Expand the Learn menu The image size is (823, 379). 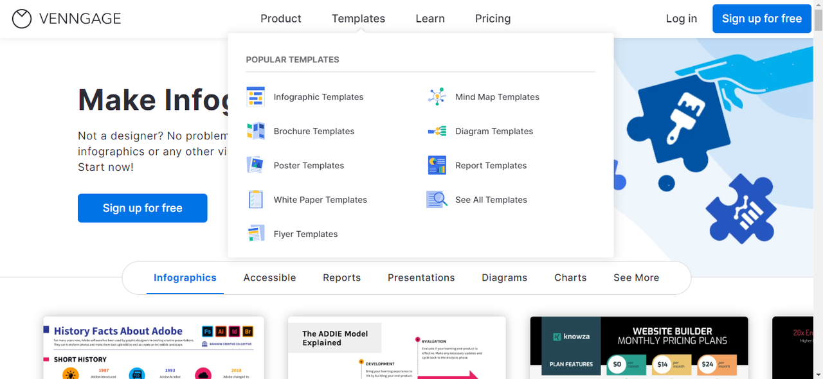pyautogui.click(x=430, y=19)
